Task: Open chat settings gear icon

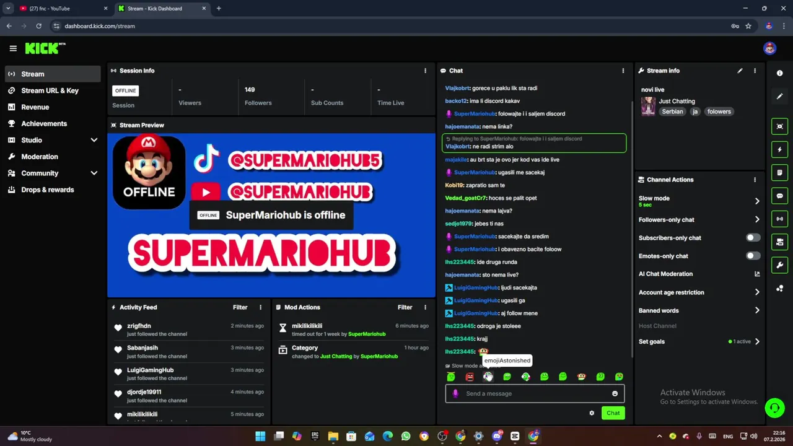Action: click(592, 413)
